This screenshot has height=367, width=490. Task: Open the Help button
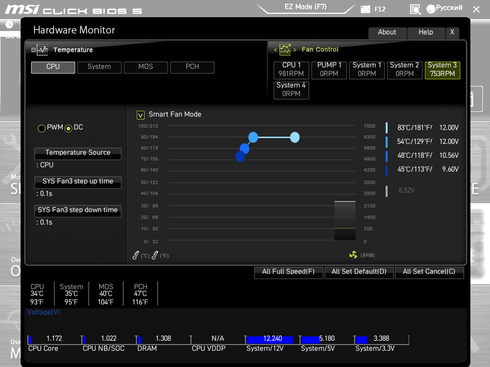point(425,33)
